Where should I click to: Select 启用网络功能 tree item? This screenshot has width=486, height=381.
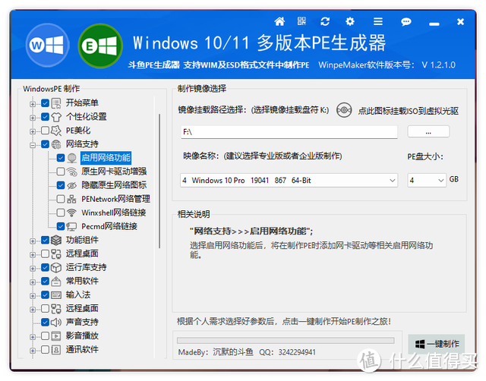click(x=106, y=158)
